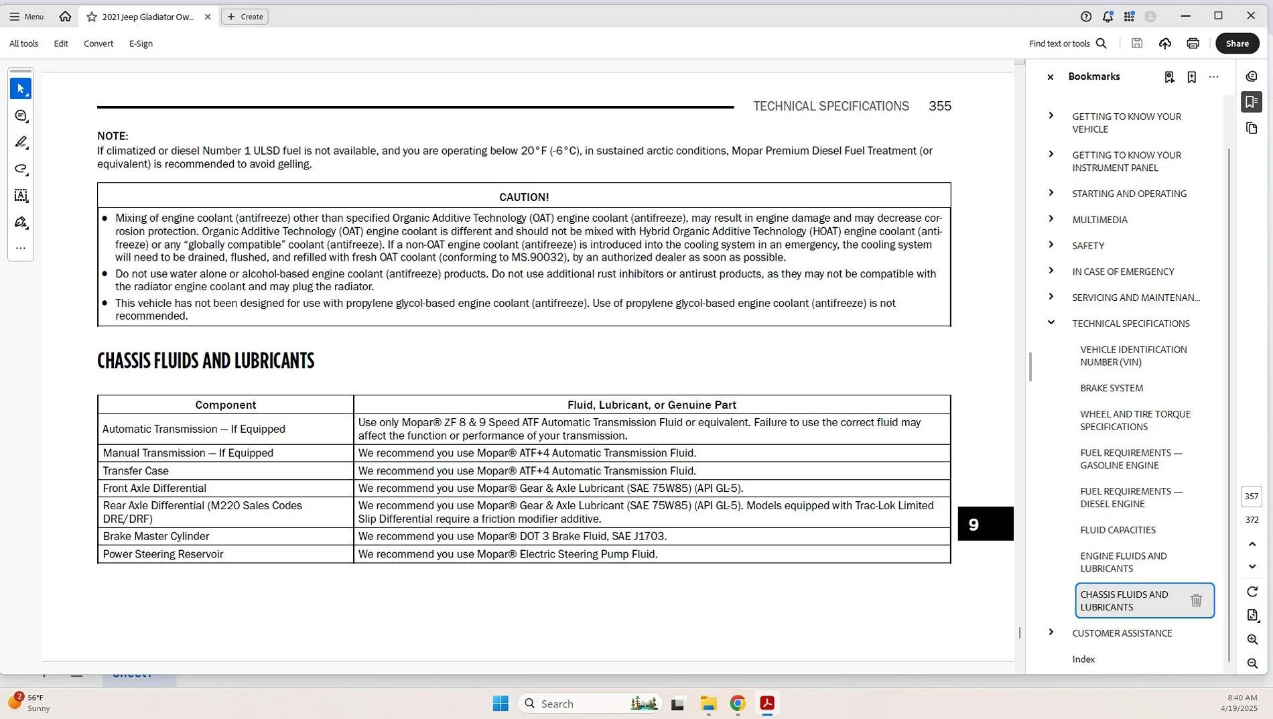The width and height of the screenshot is (1273, 719).
Task: Open Windows Start menu
Action: [x=500, y=704]
